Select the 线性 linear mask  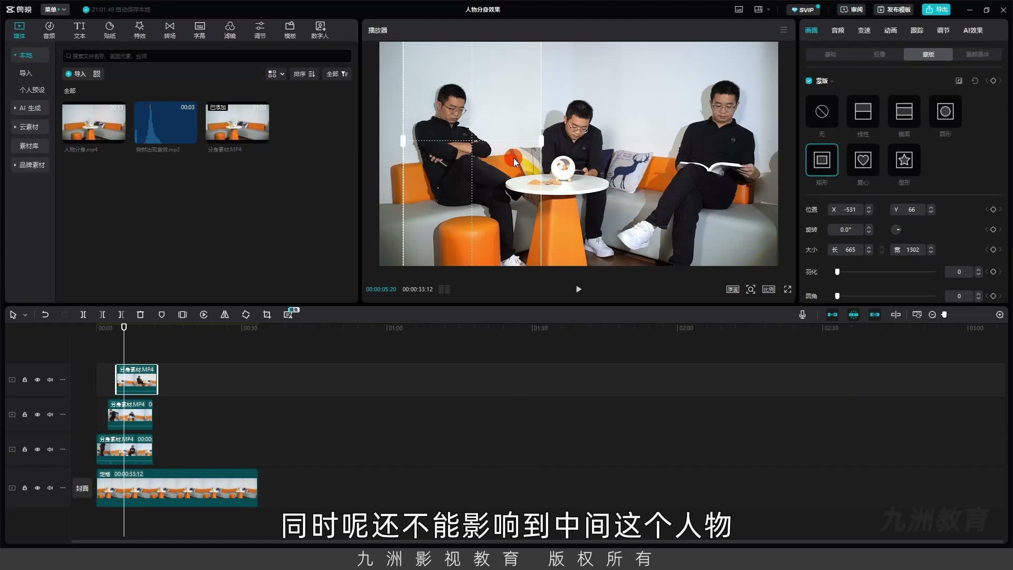[x=863, y=111]
